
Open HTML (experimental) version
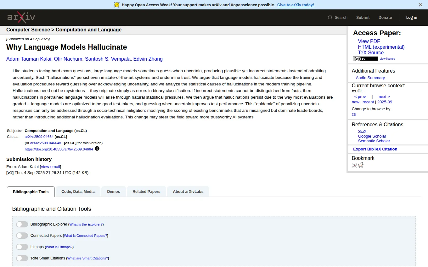pyautogui.click(x=381, y=47)
